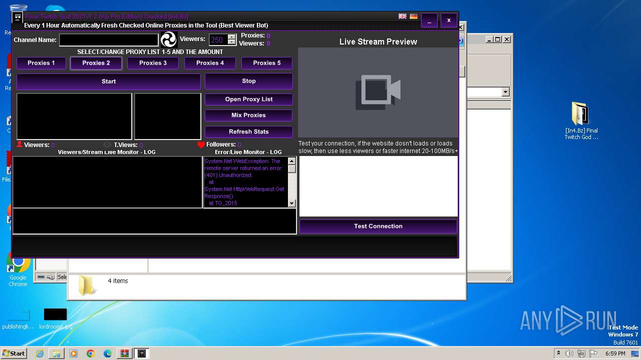Click Open Proxy List
Image resolution: width=641 pixels, height=360 pixels.
(249, 99)
